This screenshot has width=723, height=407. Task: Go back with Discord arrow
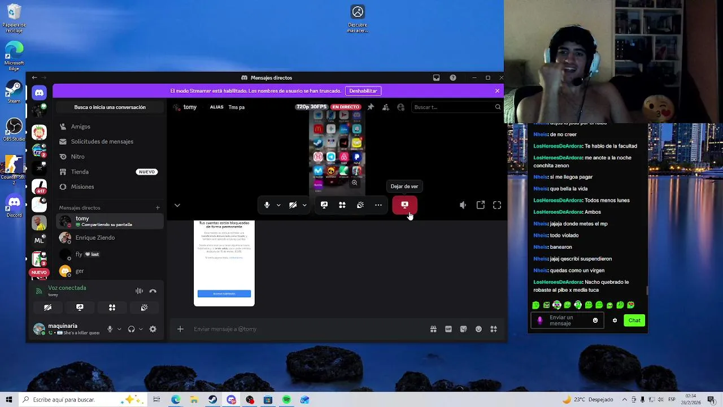click(34, 77)
